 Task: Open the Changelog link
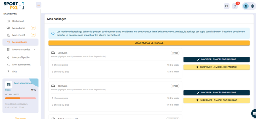click(20, 118)
